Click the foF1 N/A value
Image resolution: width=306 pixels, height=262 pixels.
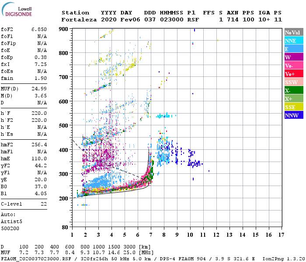[42, 36]
